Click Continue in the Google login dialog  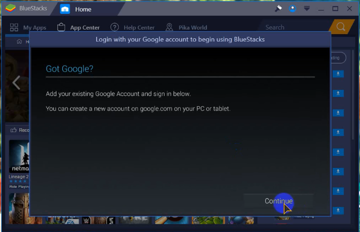click(x=279, y=201)
